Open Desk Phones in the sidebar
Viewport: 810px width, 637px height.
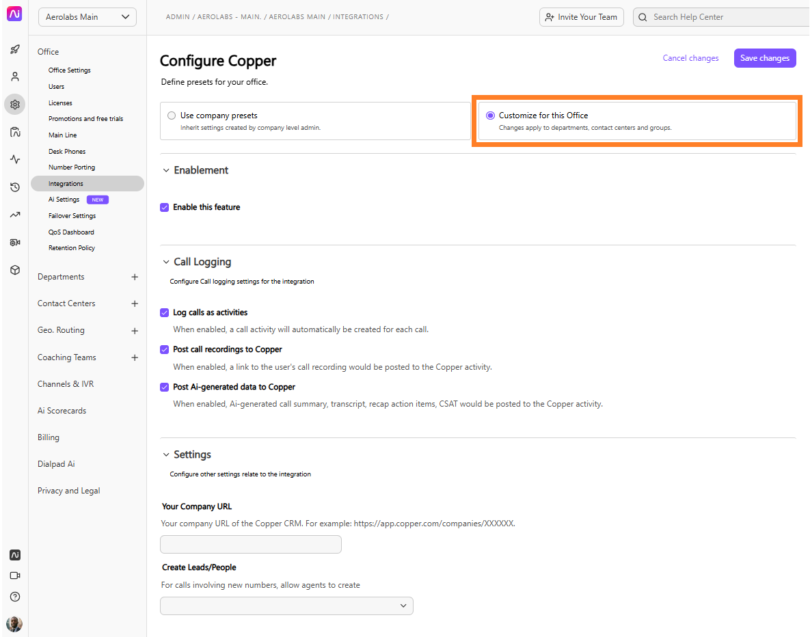(67, 151)
